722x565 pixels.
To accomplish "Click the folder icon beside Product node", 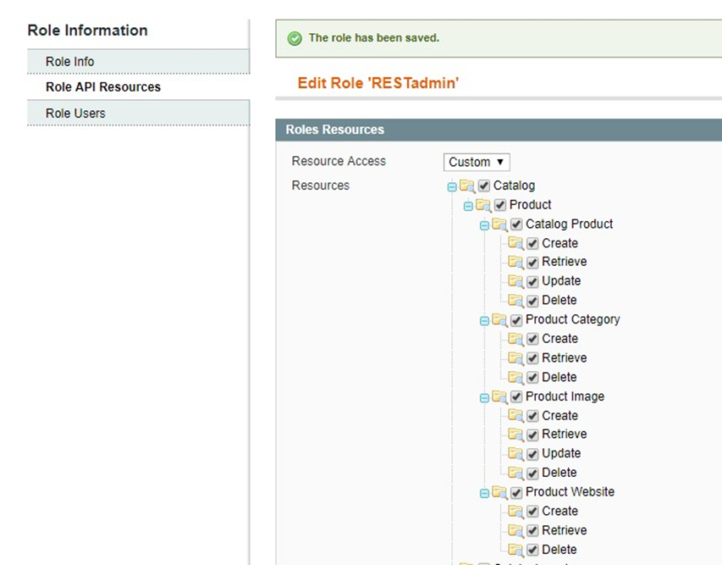I will (x=483, y=205).
